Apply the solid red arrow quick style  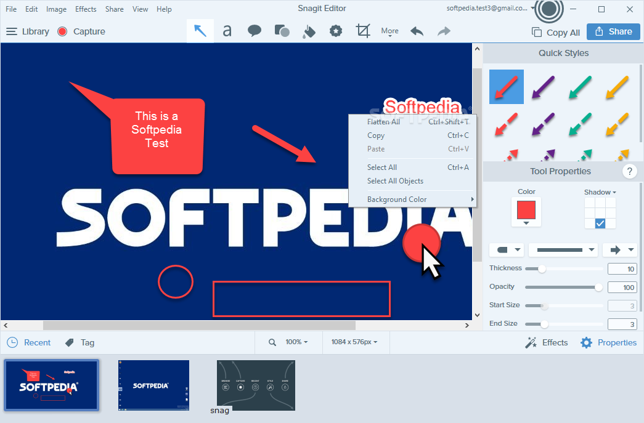coord(507,87)
